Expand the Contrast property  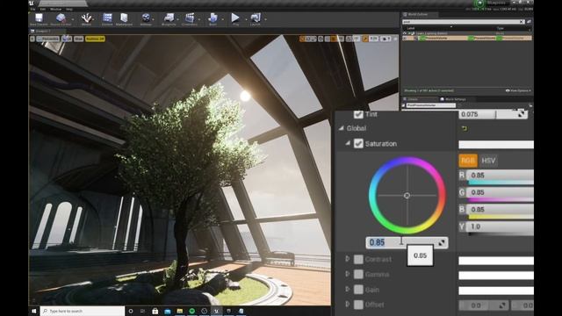pos(348,258)
